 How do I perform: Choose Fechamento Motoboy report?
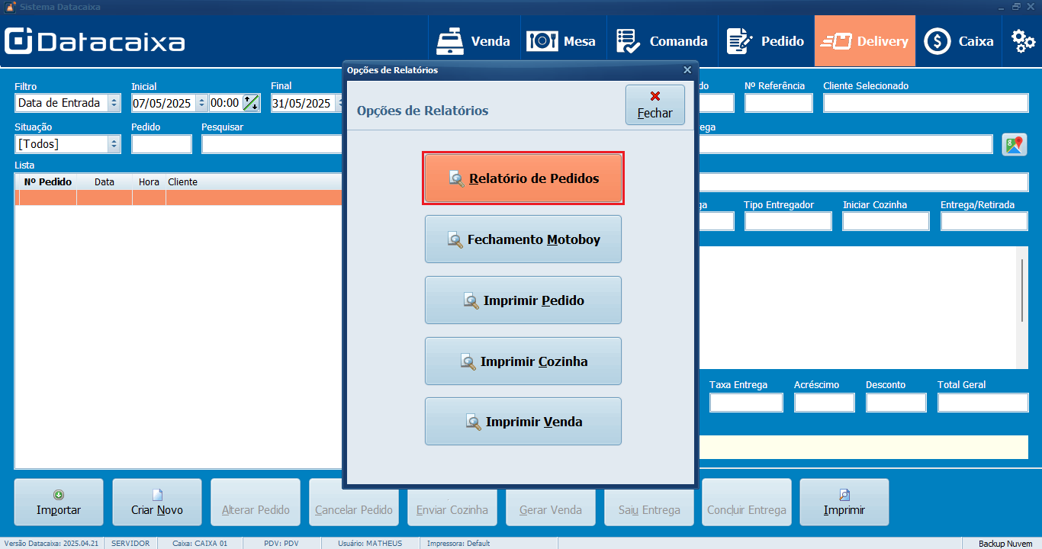click(523, 239)
